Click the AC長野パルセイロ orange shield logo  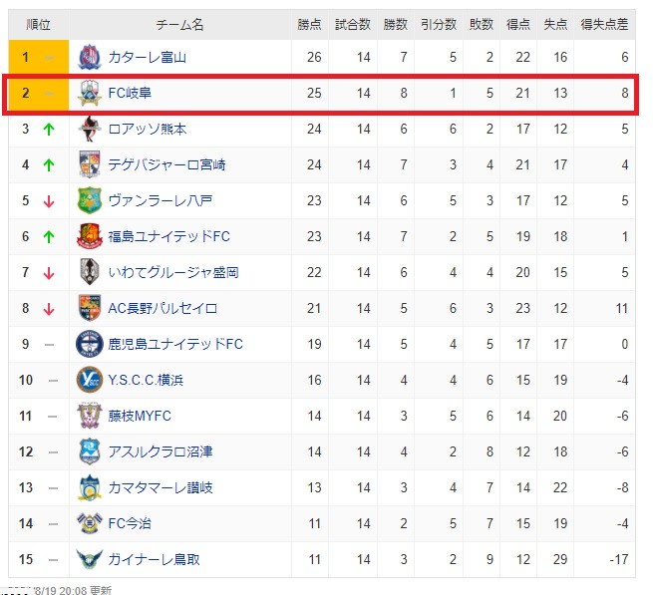coord(89,308)
